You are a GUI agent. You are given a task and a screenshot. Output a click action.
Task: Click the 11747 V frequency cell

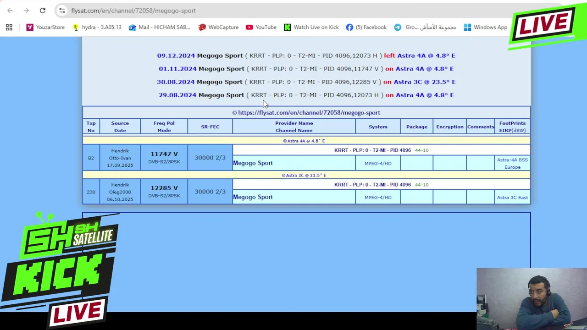pos(164,158)
